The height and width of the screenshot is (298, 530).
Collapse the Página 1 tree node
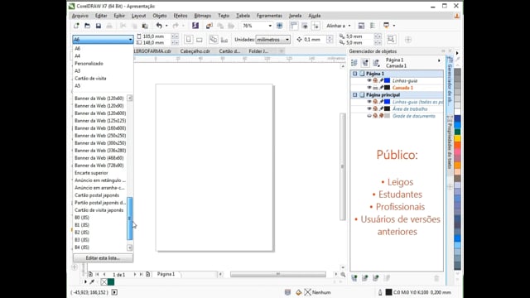click(x=354, y=74)
